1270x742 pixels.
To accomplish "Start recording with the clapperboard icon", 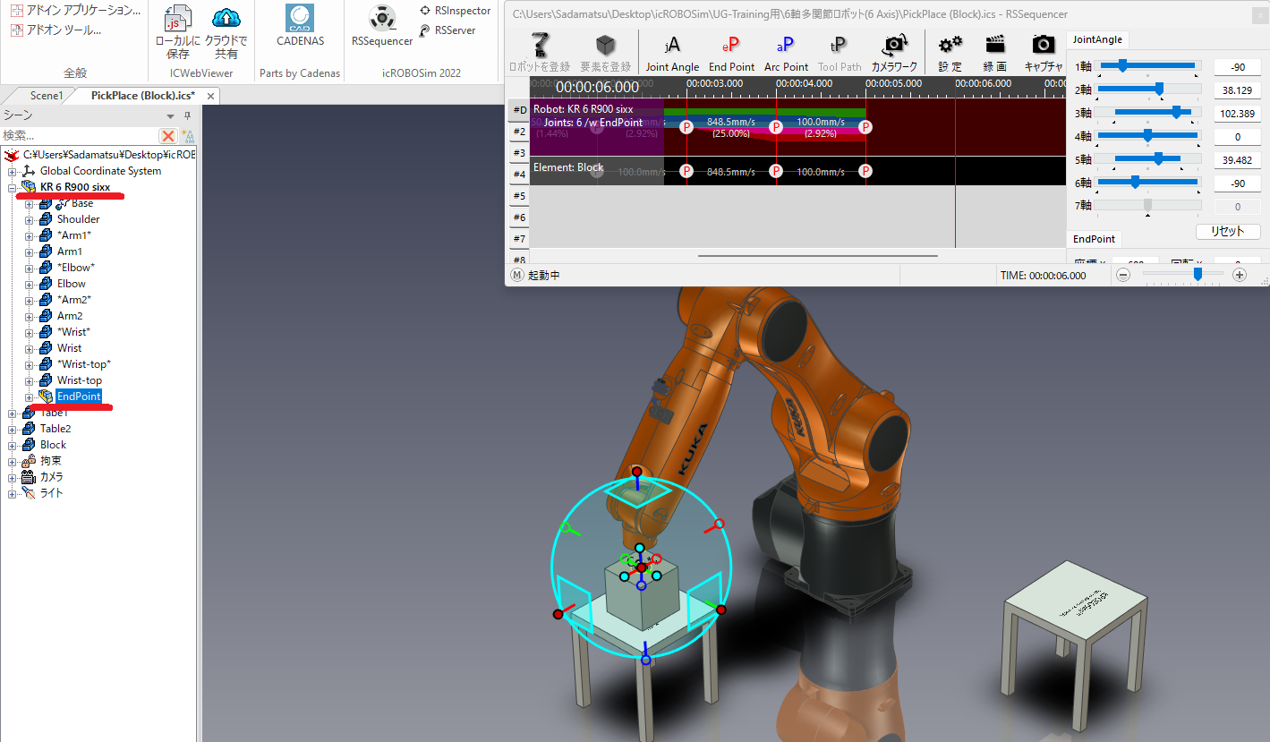I will pos(994,45).
